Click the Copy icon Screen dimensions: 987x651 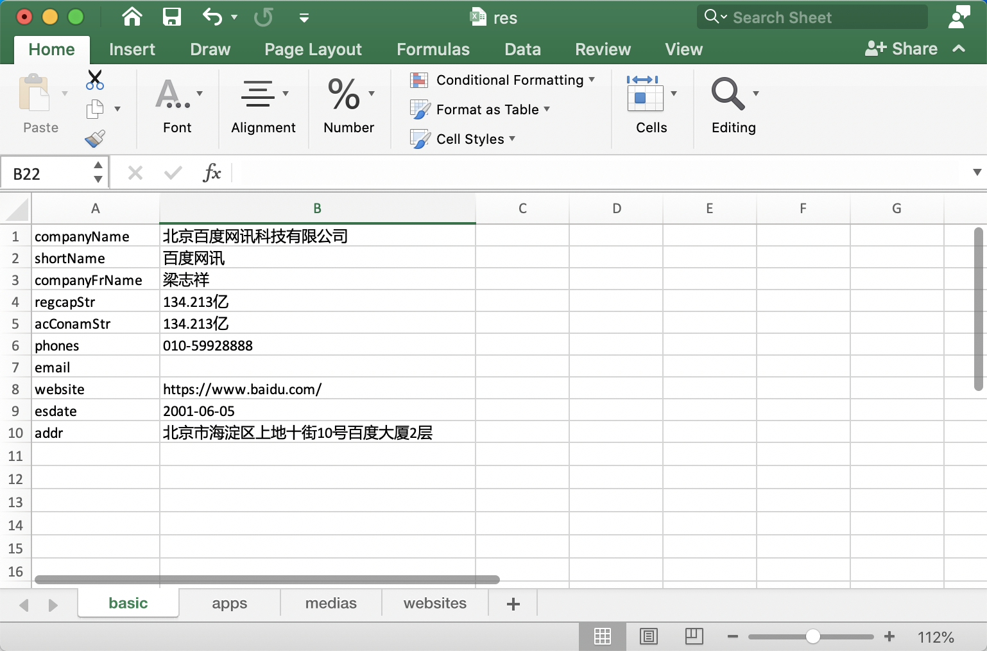point(95,109)
